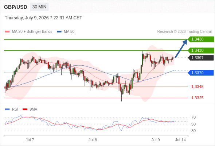Click the Jul 14 time axis label
The height and width of the screenshot is (146, 215).
coord(180,140)
